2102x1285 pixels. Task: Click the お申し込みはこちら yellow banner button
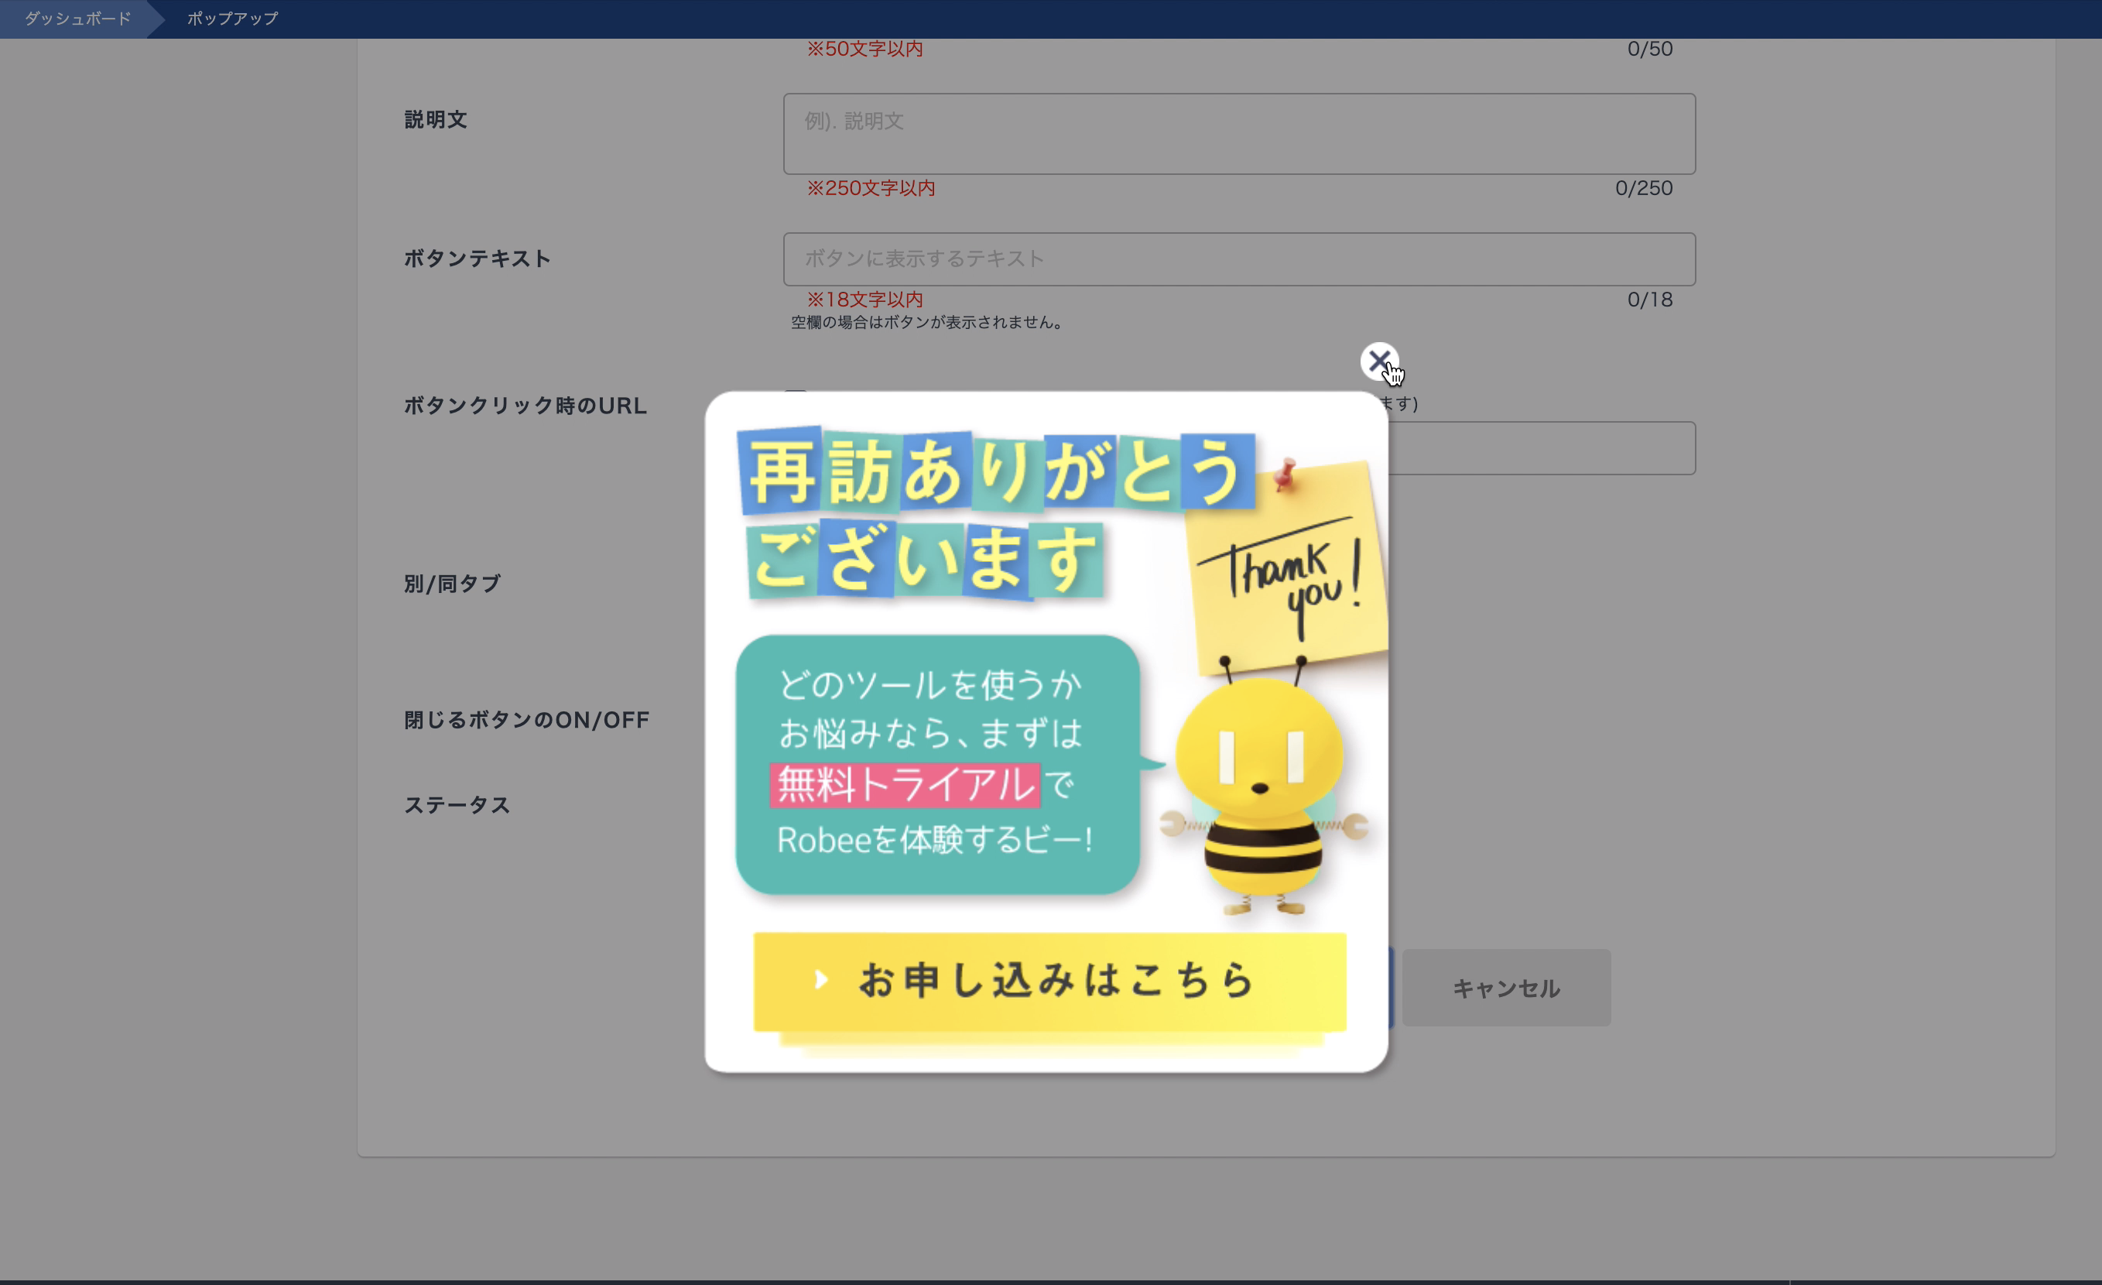tap(1049, 982)
